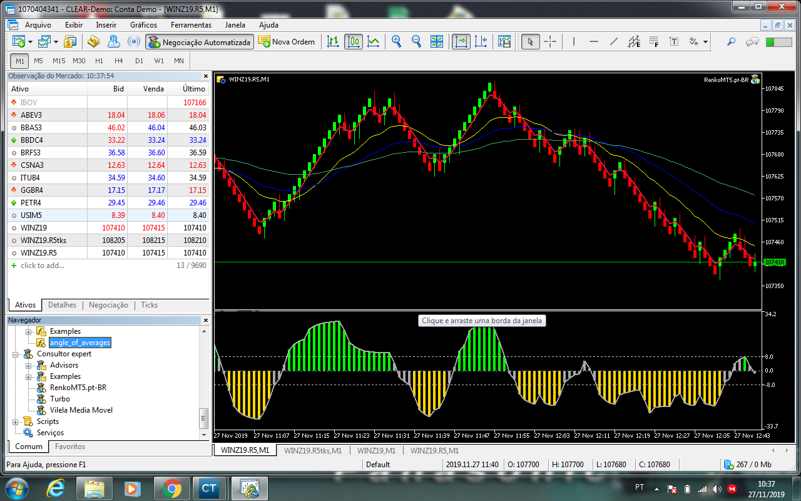Click the Nova Ordem button
Image resolution: width=801 pixels, height=501 pixels.
pyautogui.click(x=287, y=42)
